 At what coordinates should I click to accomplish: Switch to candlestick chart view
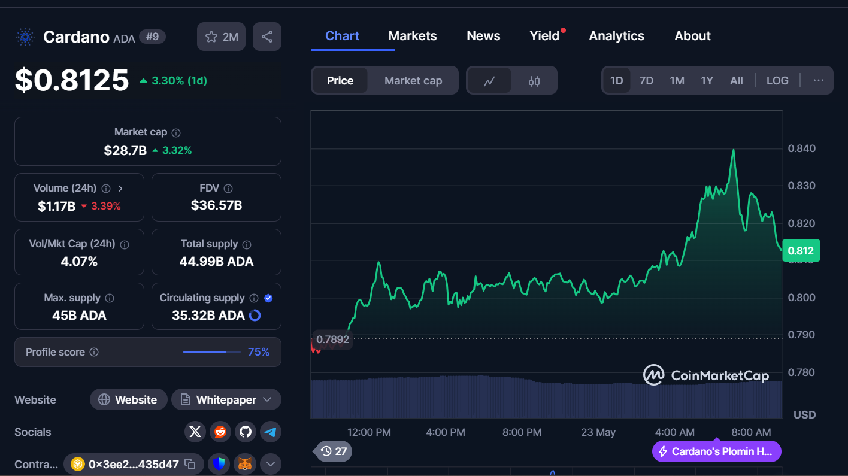(534, 81)
